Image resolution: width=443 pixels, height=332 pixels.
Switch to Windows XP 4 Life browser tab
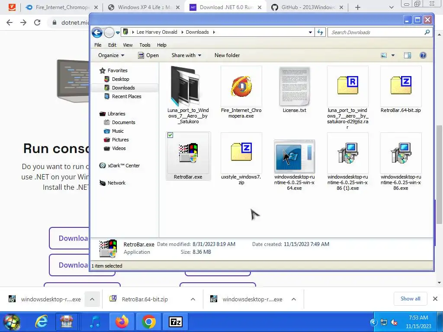point(144,7)
